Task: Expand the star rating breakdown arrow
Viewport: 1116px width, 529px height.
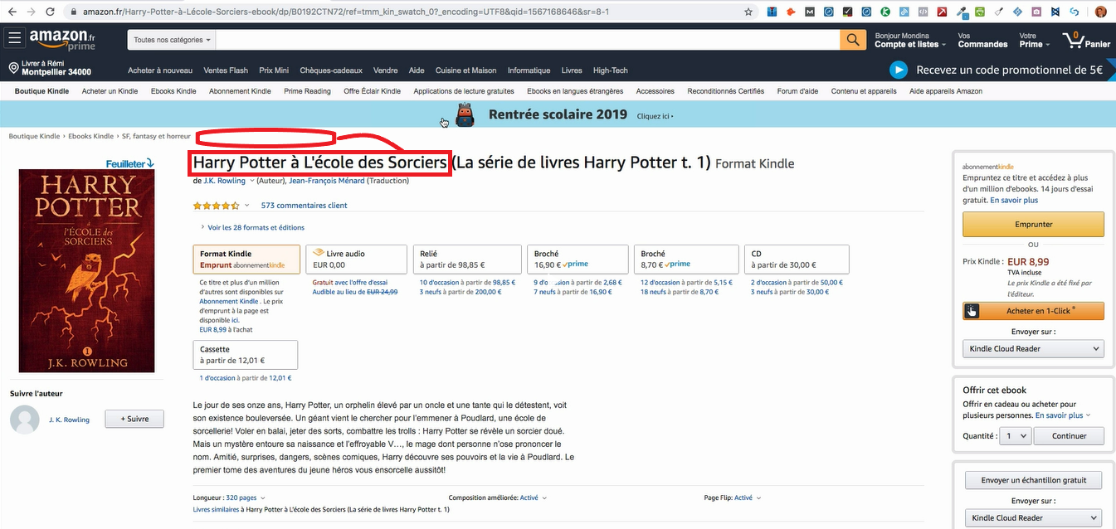Action: pyautogui.click(x=247, y=205)
